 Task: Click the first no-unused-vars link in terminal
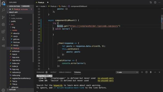point(105,78)
